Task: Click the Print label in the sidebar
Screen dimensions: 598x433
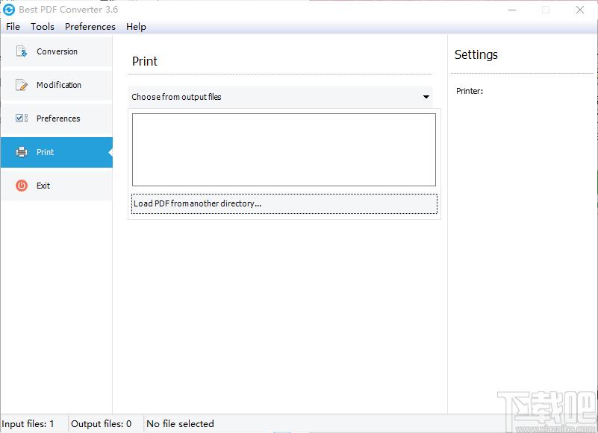Action: (45, 152)
